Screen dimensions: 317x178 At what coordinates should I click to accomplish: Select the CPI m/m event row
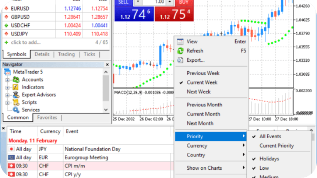tap(90, 166)
